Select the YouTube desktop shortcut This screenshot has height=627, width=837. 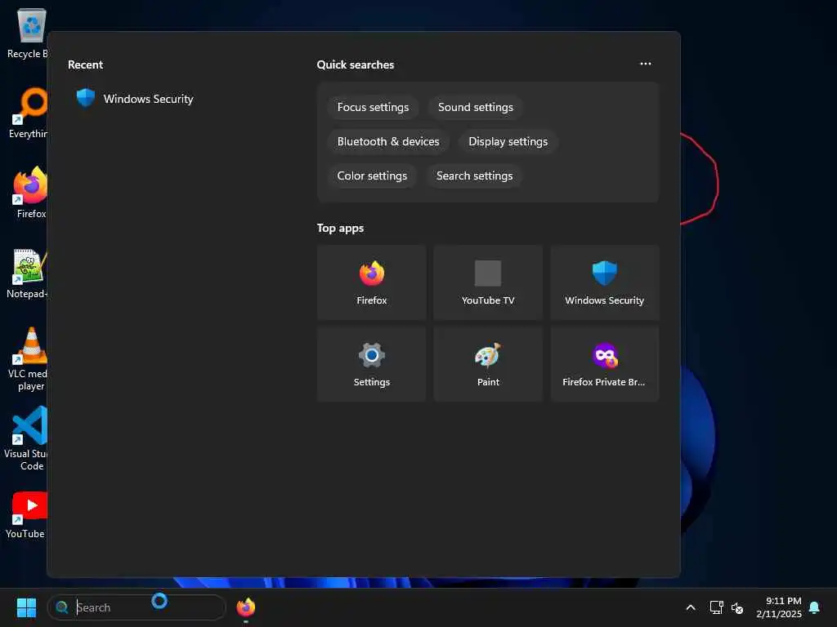[x=28, y=515]
